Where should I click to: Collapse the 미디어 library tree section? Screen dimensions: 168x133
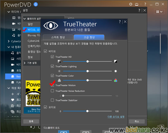pos(9,12)
